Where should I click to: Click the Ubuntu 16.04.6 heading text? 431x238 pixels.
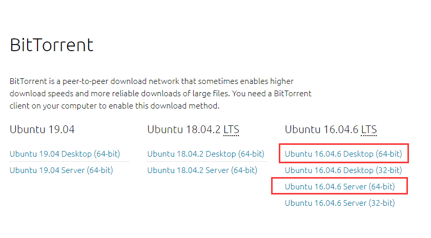pos(322,129)
